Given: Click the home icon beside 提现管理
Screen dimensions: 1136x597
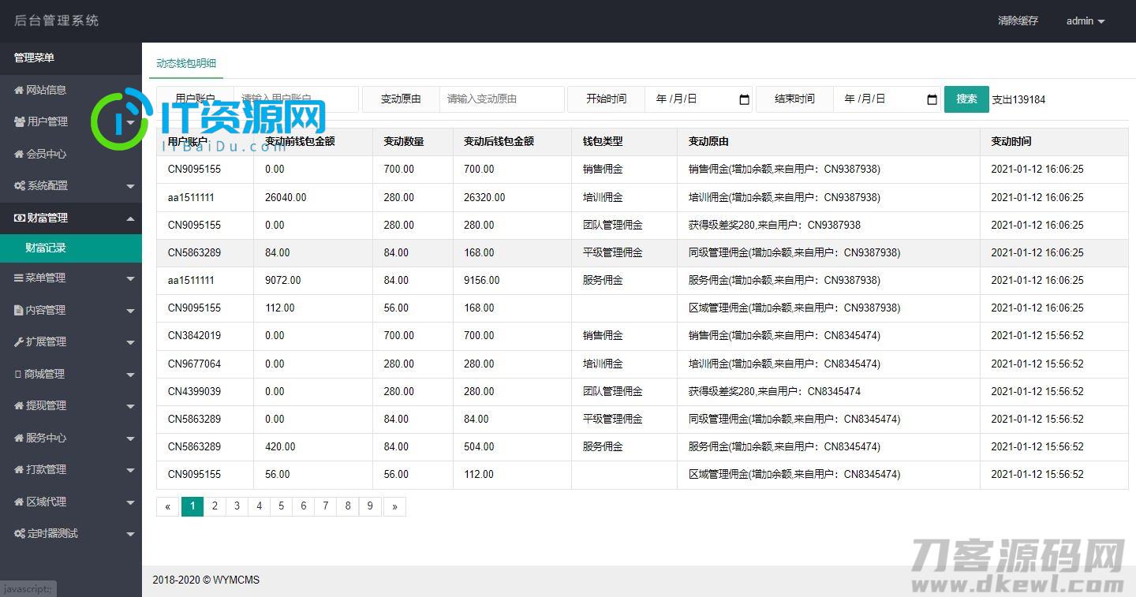Looking at the screenshot, I should pyautogui.click(x=19, y=405).
